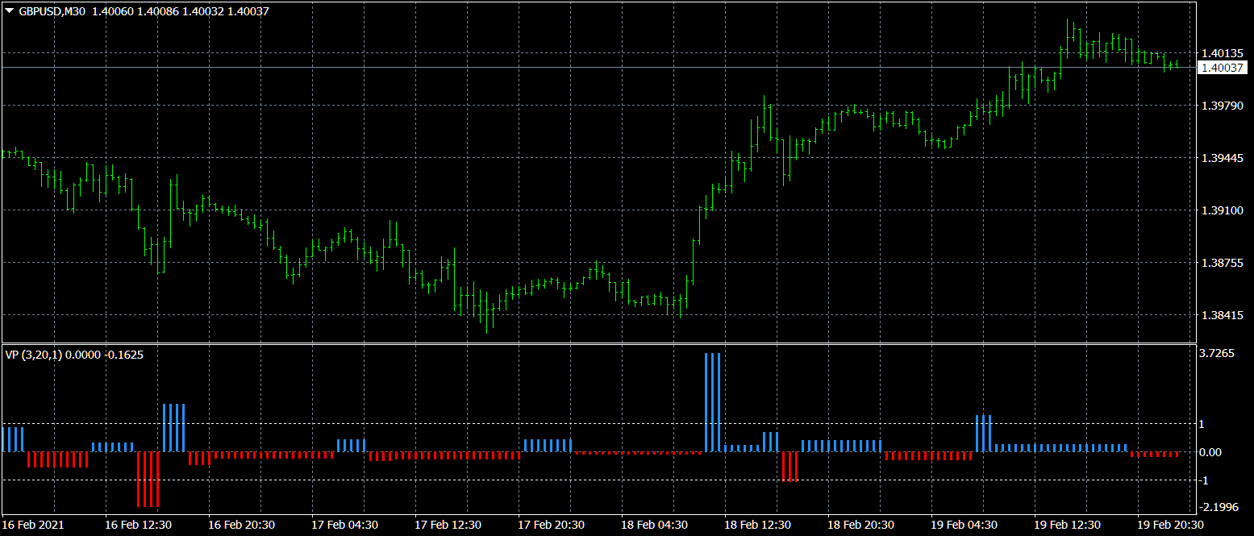The width and height of the screenshot is (1254, 536).
Task: Click the 19 Feb 04:30 time label
Action: [x=964, y=525]
